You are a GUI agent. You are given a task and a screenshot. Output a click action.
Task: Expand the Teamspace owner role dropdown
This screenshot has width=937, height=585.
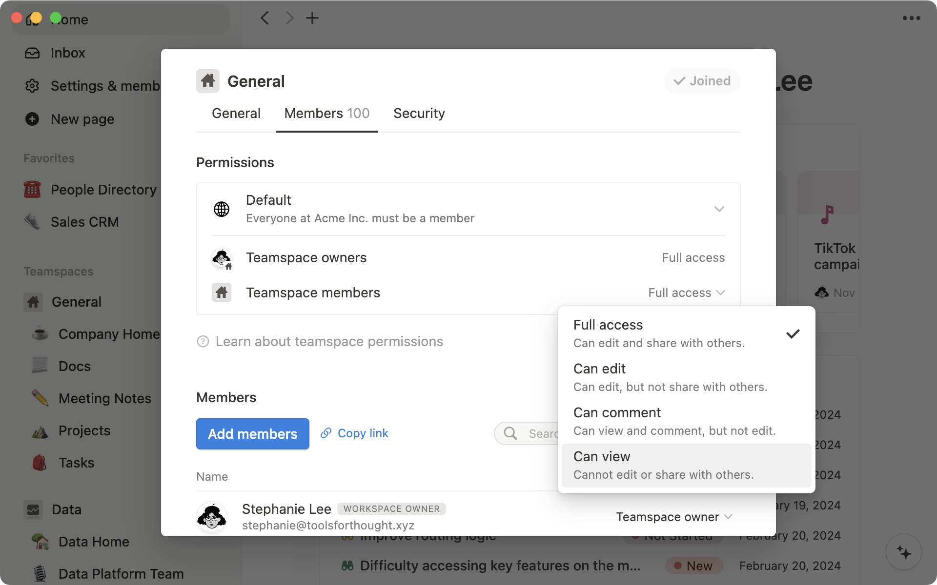pyautogui.click(x=672, y=516)
